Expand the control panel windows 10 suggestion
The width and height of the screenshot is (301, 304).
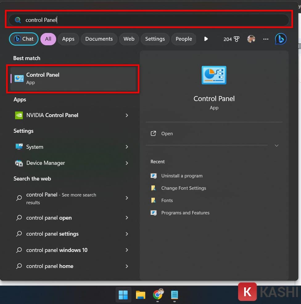(127, 250)
